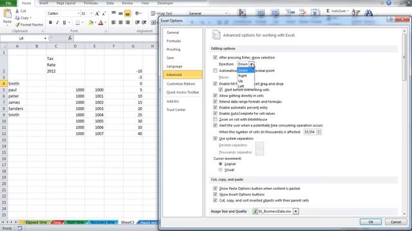Screen dimensions: 412x231
Task: Toggle Bold formatting
Action: pos(50,23)
